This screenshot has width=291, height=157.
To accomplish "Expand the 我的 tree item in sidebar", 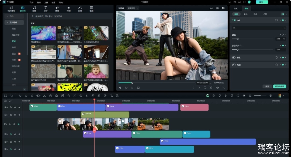I will [x=7, y=16].
